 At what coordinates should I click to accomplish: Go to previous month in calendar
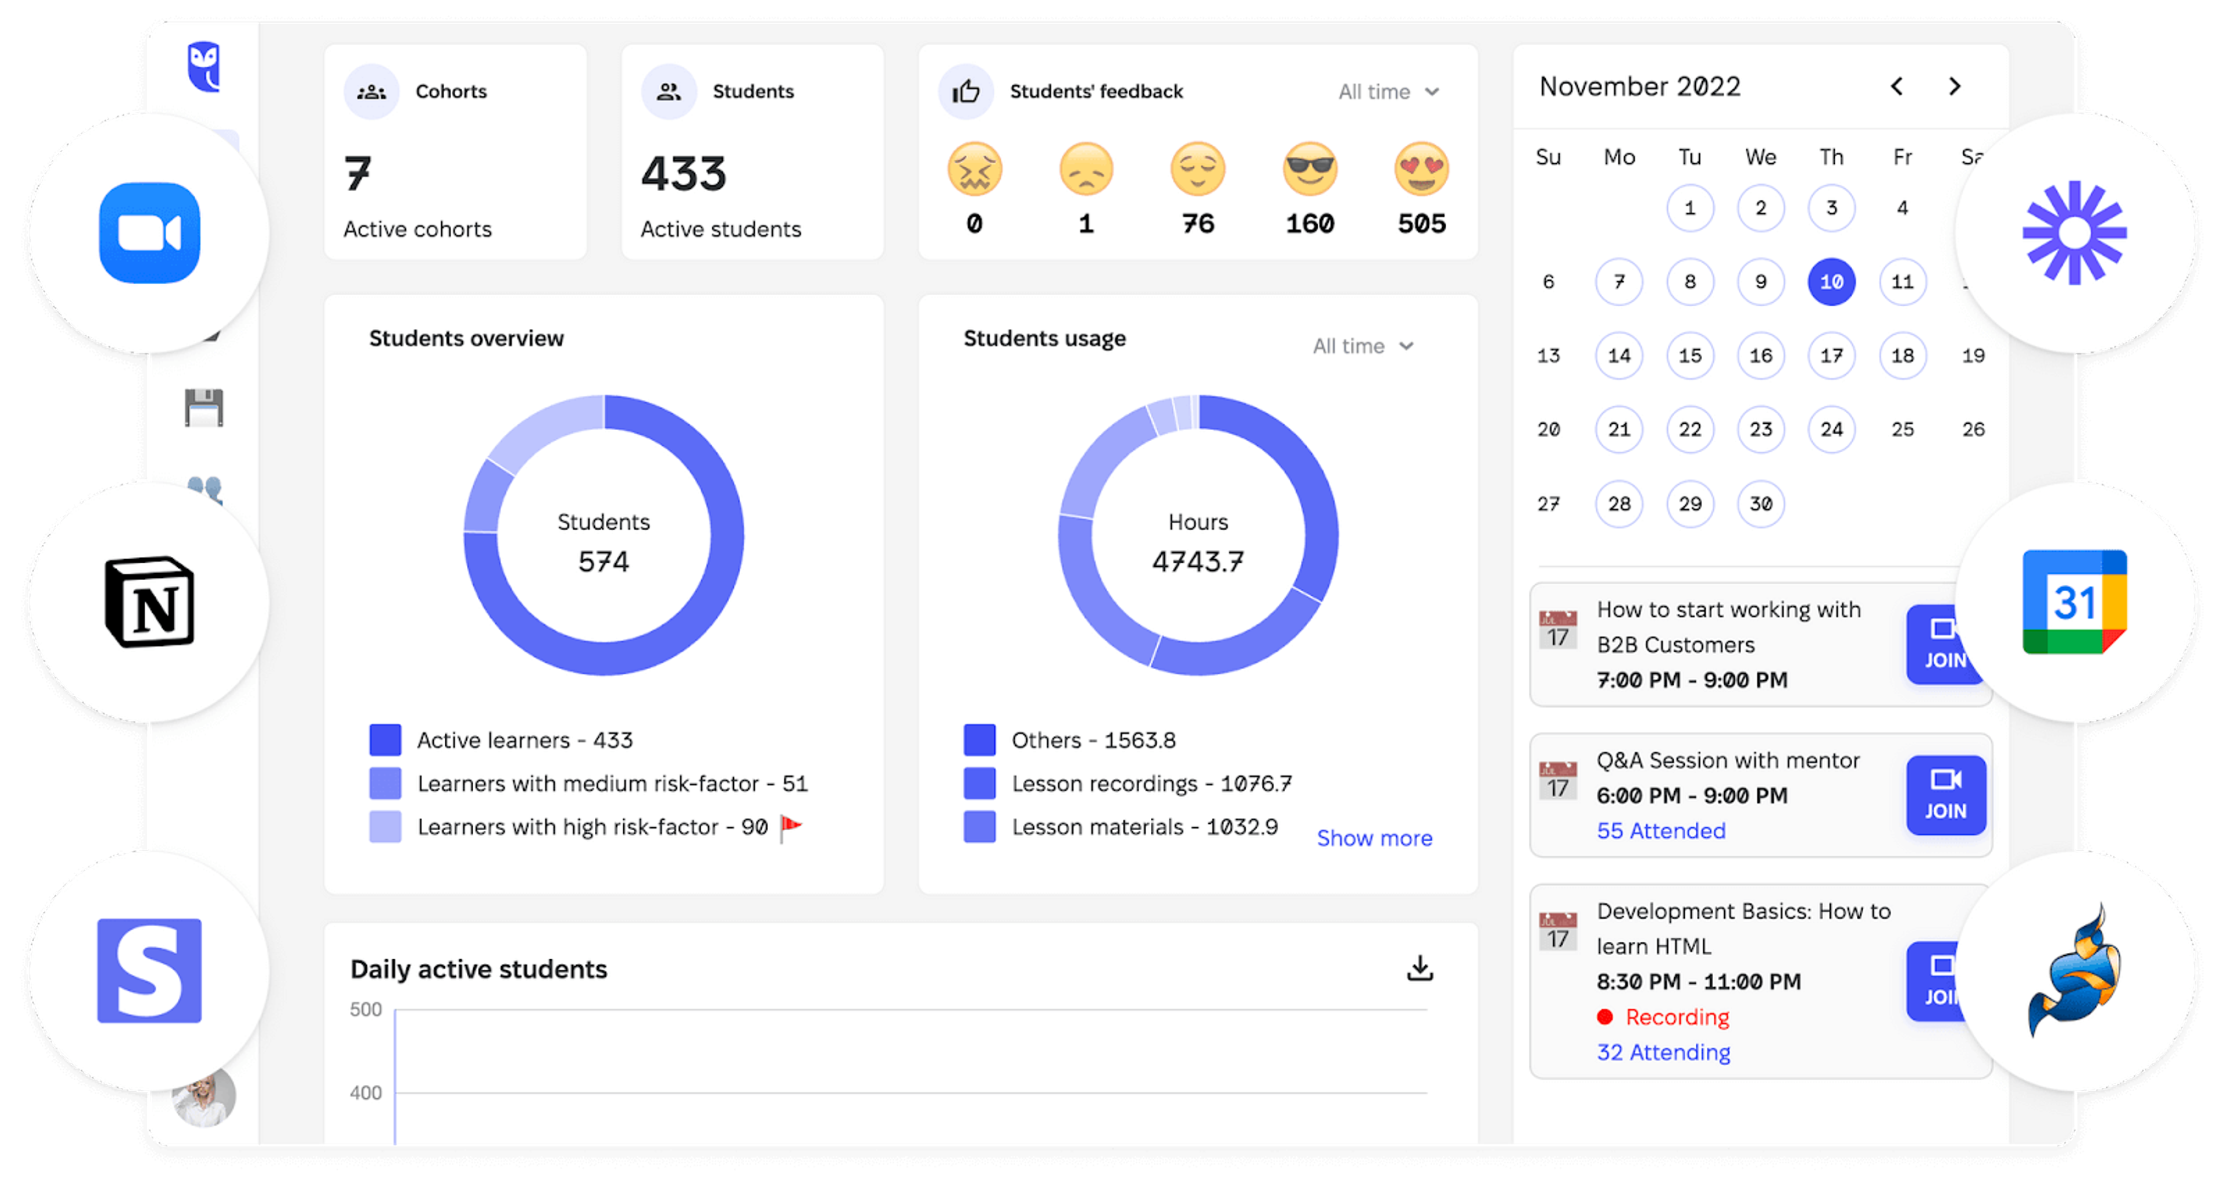pos(1897,86)
